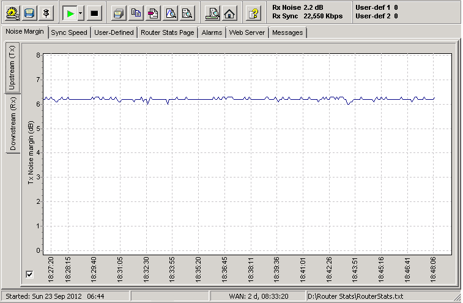The height and width of the screenshot is (303, 463).
Task: Stop monitoring with the black square button
Action: click(94, 12)
